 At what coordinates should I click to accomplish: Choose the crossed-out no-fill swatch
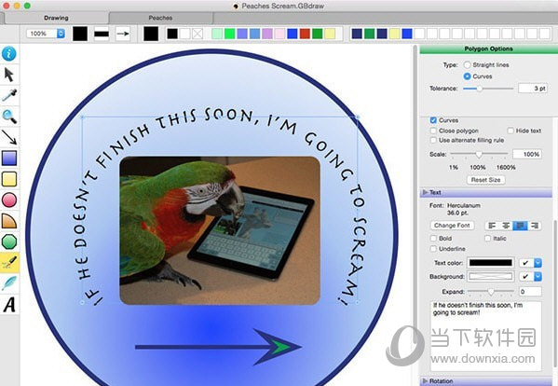click(x=197, y=34)
